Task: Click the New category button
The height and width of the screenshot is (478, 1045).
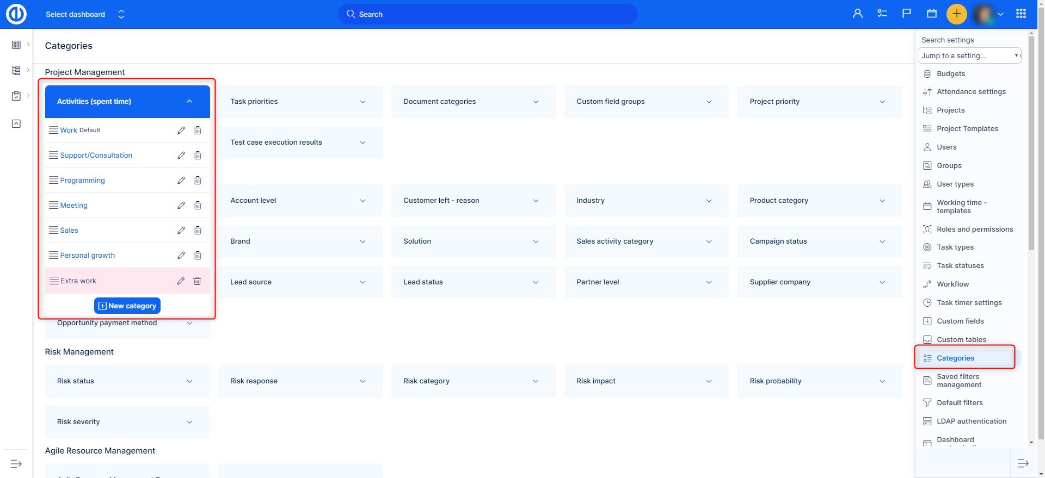Action: tap(127, 306)
